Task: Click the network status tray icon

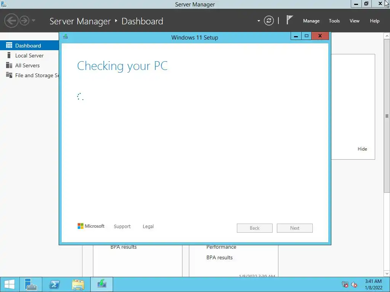Action: (345, 284)
